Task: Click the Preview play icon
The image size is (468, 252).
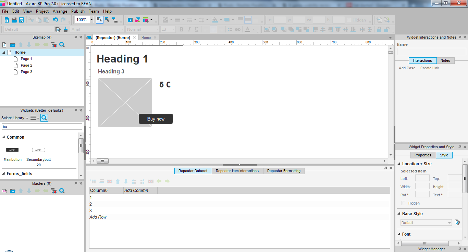Action: 130,20
